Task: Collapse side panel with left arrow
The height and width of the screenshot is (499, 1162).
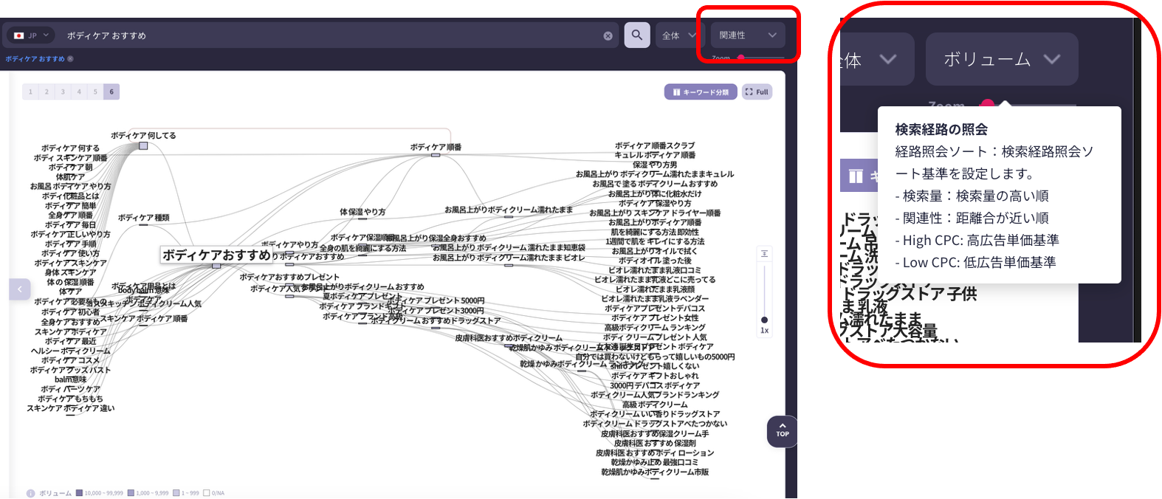Action: [x=20, y=289]
